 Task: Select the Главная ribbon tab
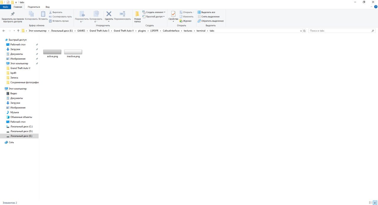pos(18,7)
